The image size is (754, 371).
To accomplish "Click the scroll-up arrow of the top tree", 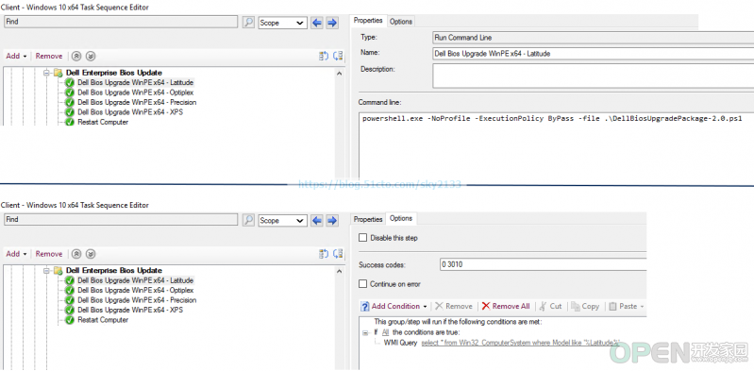I will coord(339,74).
